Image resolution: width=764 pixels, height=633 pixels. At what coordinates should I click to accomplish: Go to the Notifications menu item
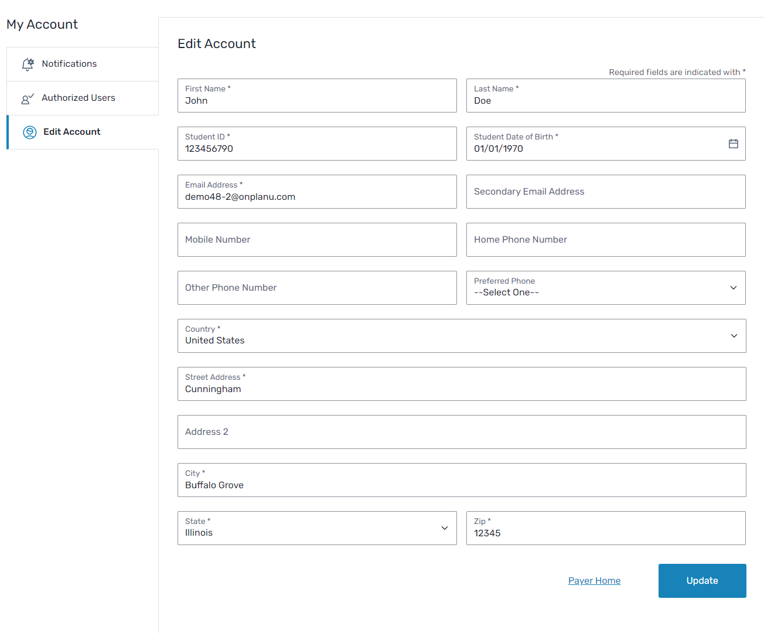(x=69, y=64)
